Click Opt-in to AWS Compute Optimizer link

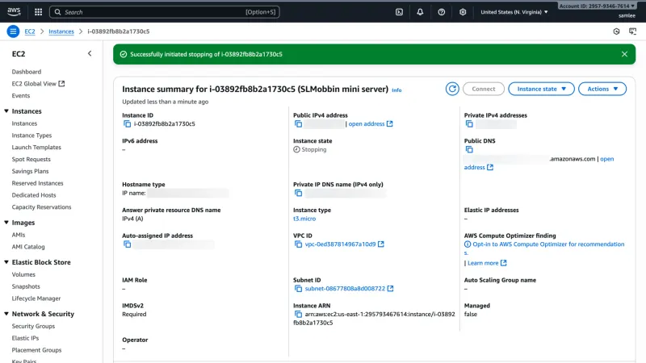(548, 244)
